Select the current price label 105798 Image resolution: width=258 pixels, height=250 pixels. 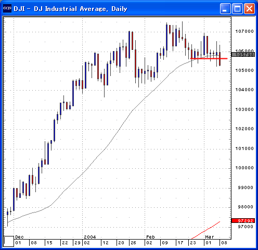[243, 55]
